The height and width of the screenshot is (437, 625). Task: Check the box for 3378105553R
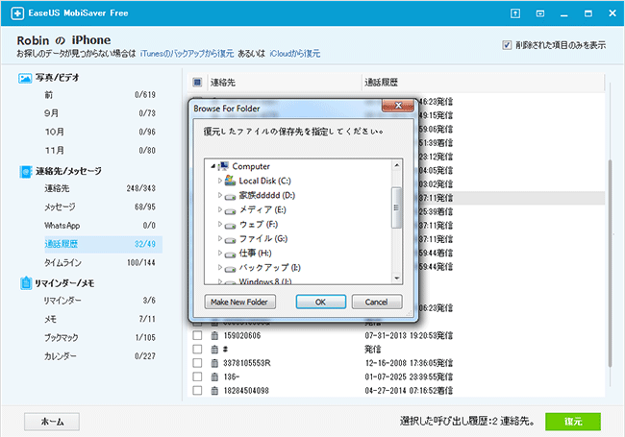pyautogui.click(x=197, y=363)
